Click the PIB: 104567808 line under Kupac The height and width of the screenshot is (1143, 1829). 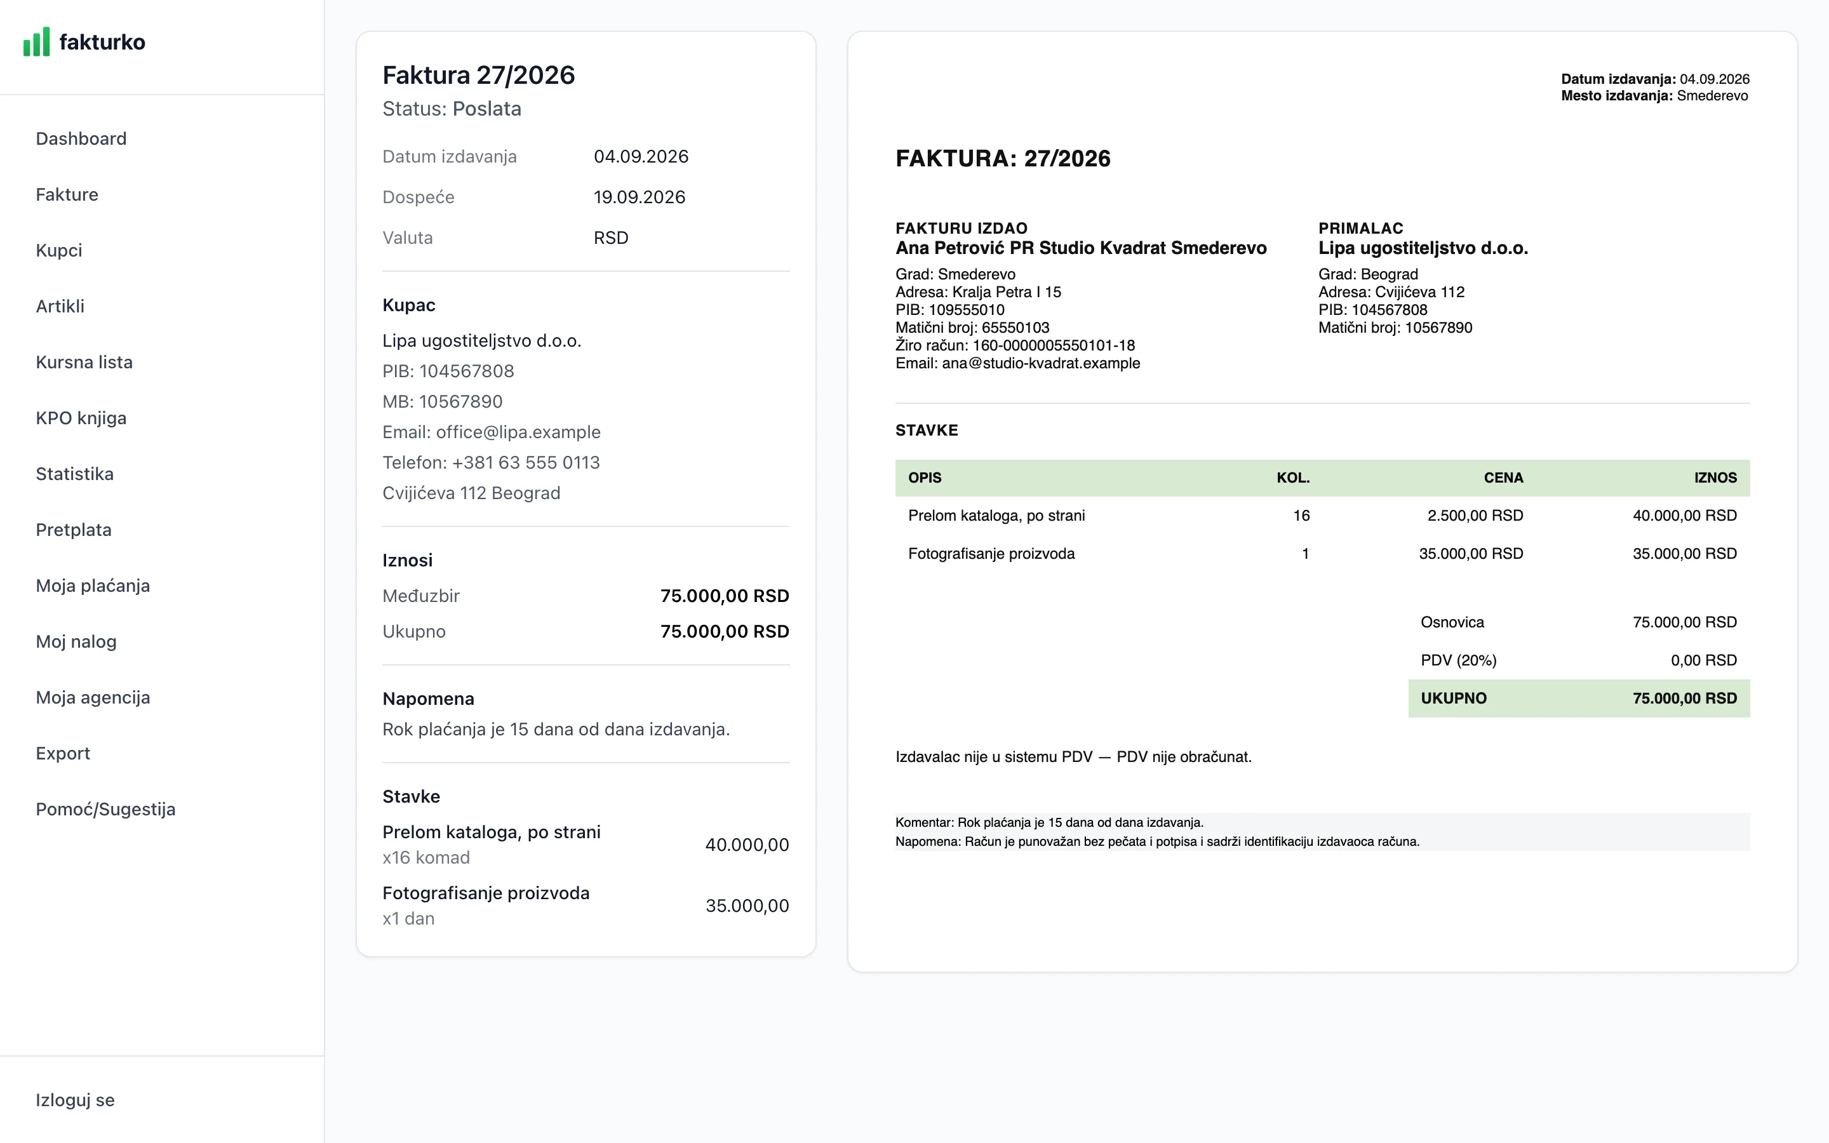click(x=448, y=372)
